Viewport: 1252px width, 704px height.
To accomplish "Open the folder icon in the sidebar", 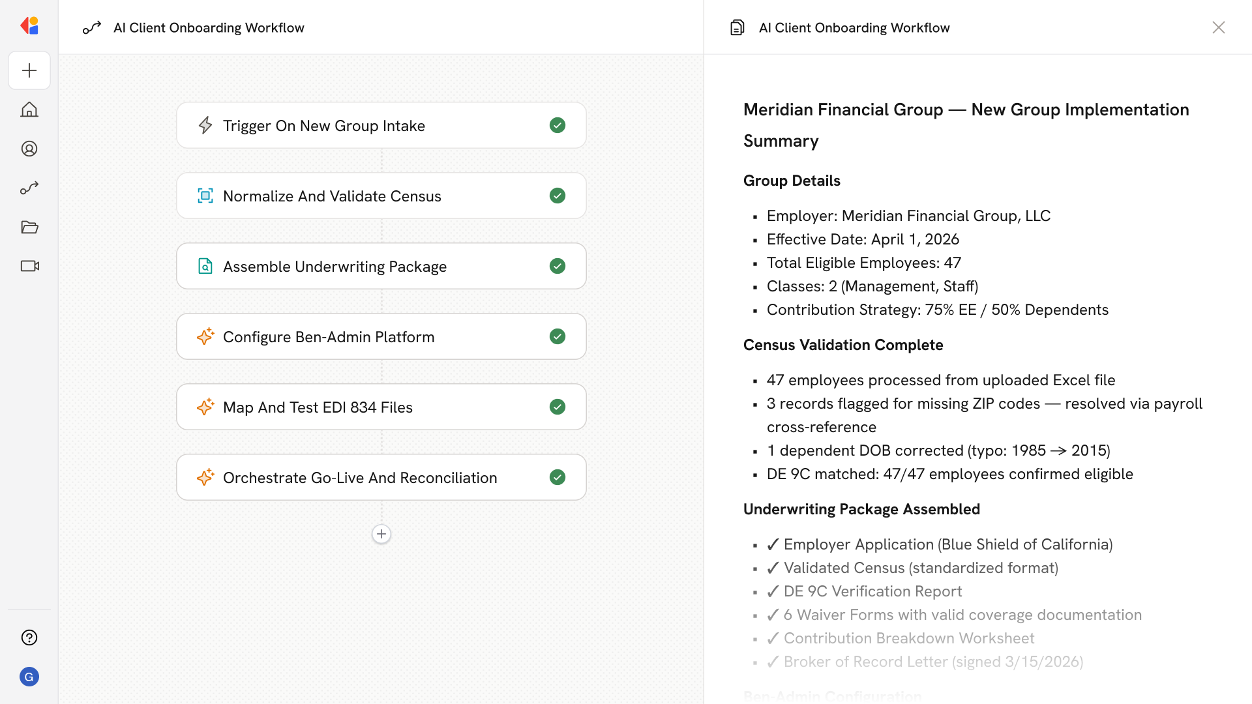I will pos(29,227).
